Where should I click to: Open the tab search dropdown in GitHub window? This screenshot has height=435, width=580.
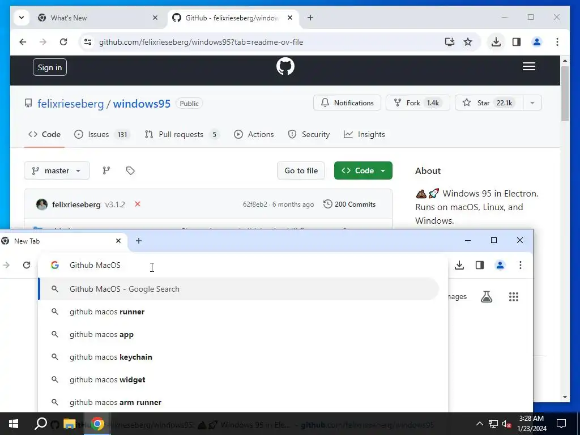(x=22, y=18)
